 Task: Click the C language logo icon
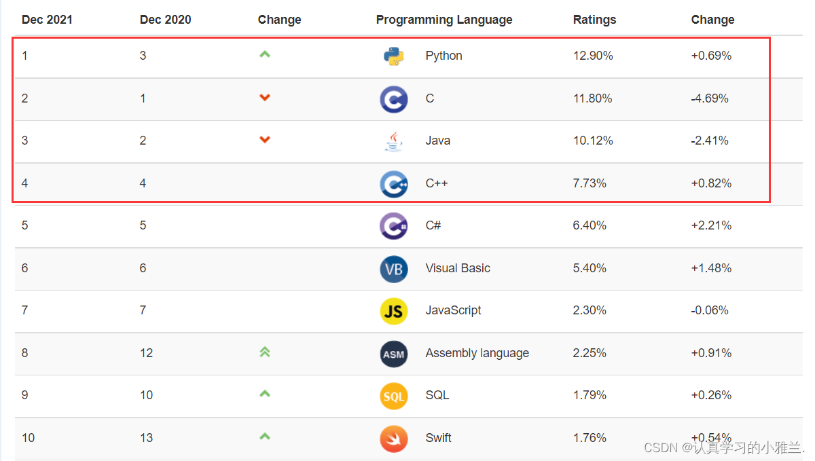(x=394, y=98)
